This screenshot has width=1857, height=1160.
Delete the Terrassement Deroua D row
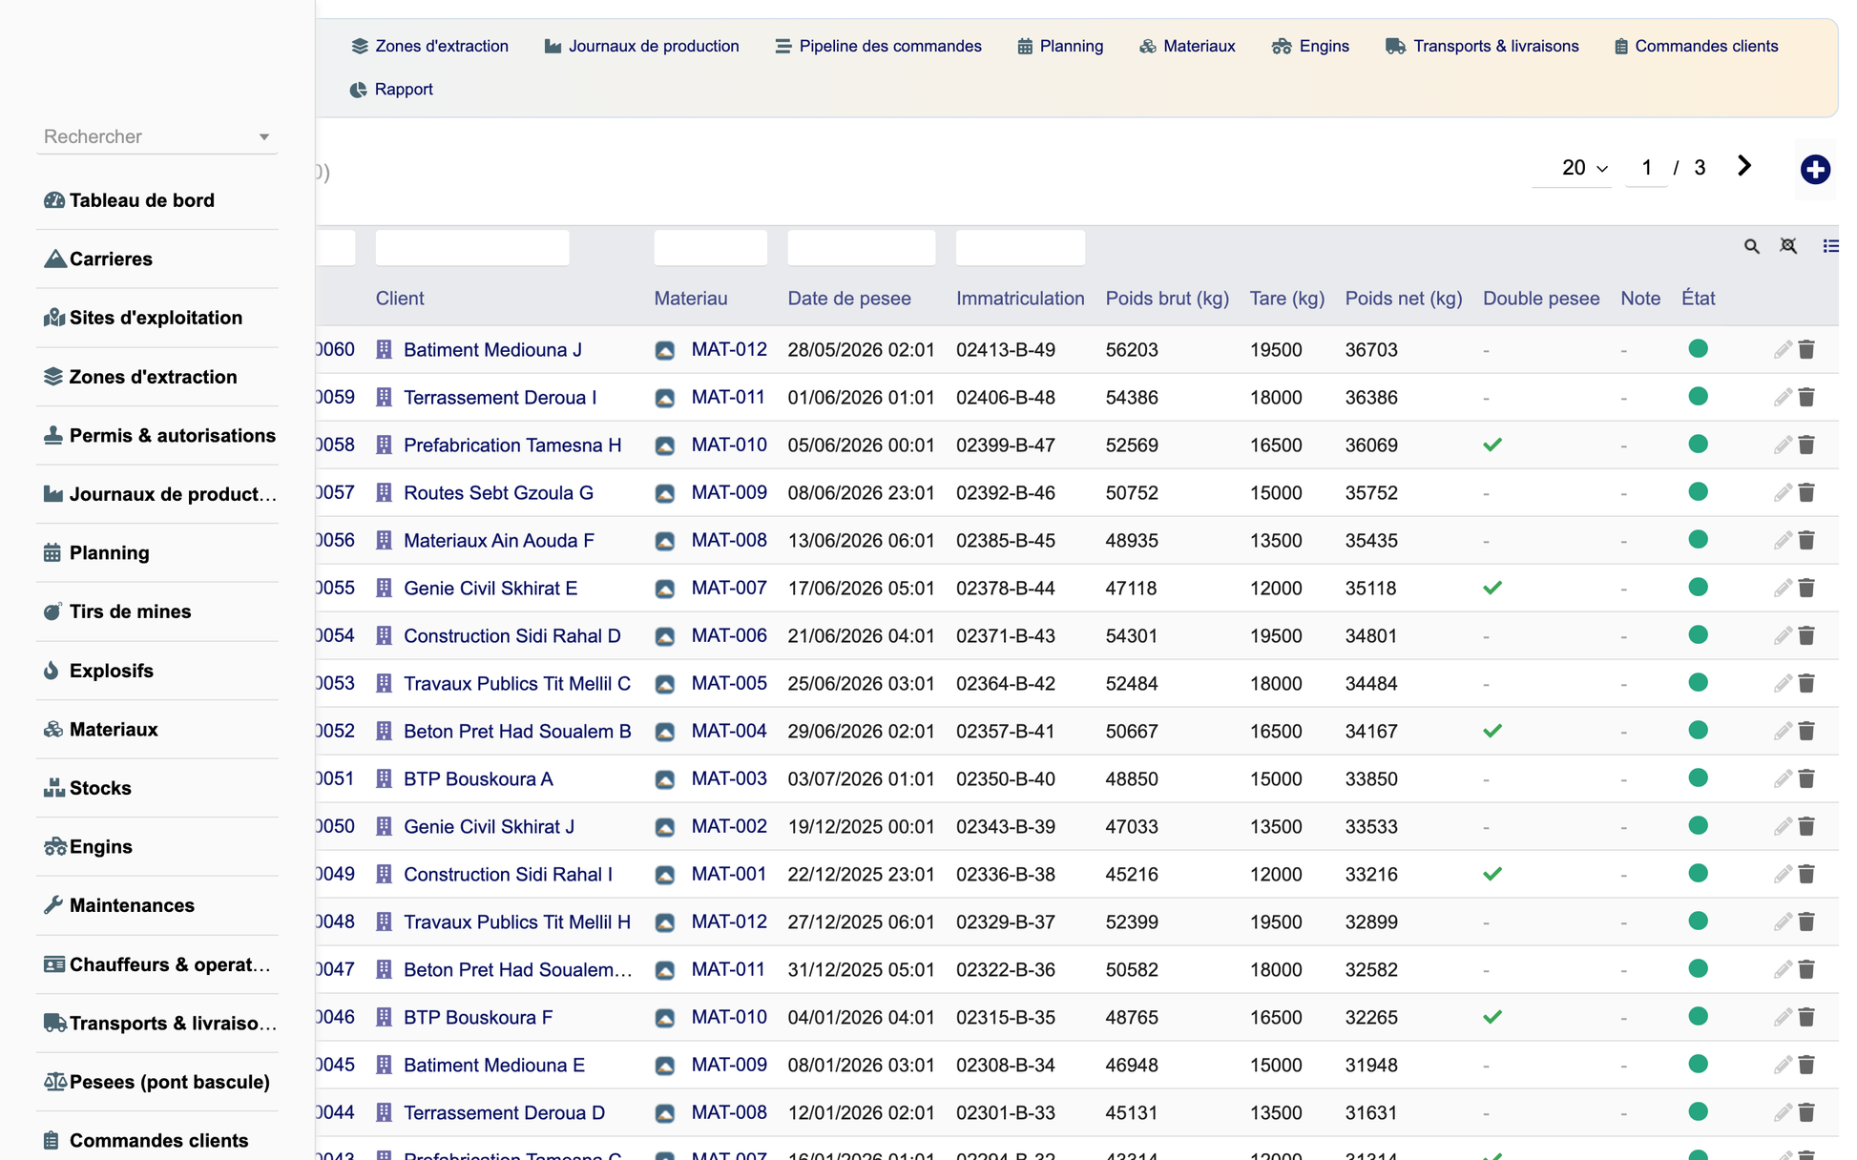point(1806,1112)
